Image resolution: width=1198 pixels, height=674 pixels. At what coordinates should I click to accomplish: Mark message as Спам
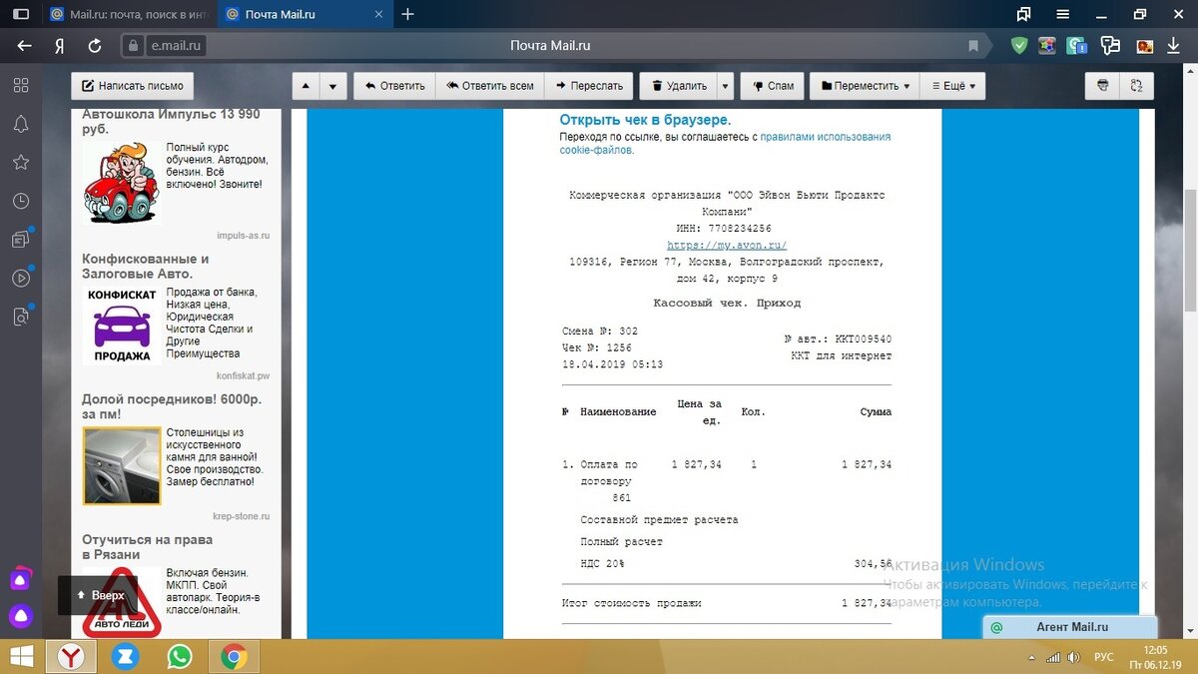773,86
